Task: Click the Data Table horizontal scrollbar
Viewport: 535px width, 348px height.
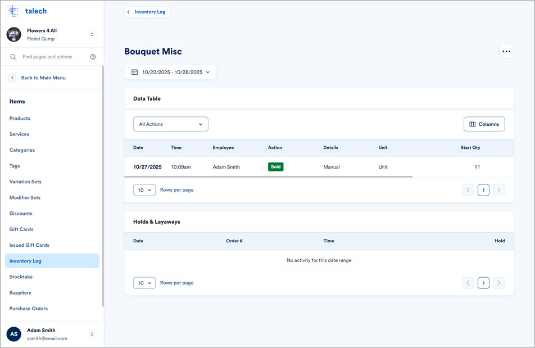Action: point(269,177)
